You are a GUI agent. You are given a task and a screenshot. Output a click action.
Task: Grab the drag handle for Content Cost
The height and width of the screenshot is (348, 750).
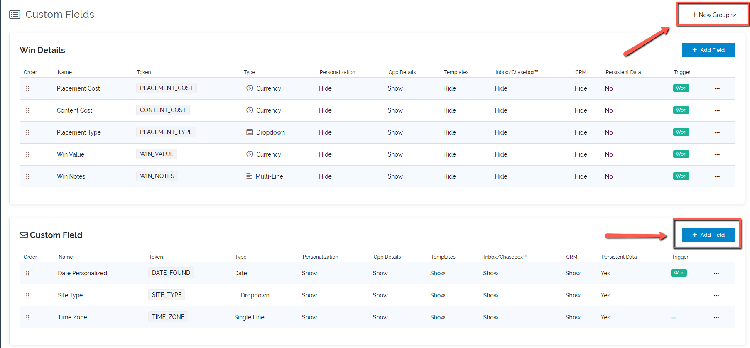coord(28,110)
